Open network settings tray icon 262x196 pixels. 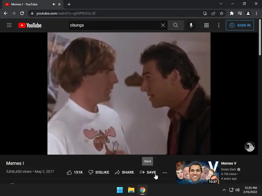pos(231,190)
